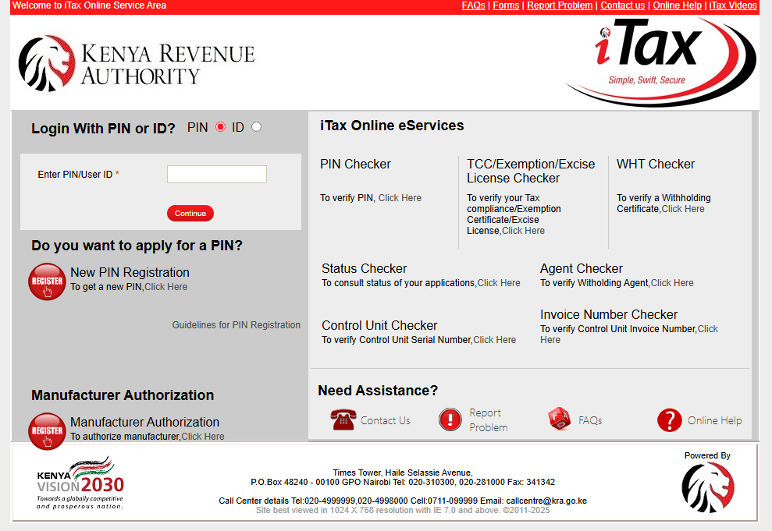Click Here link under WHT Checker
This screenshot has width=772, height=531.
[682, 209]
